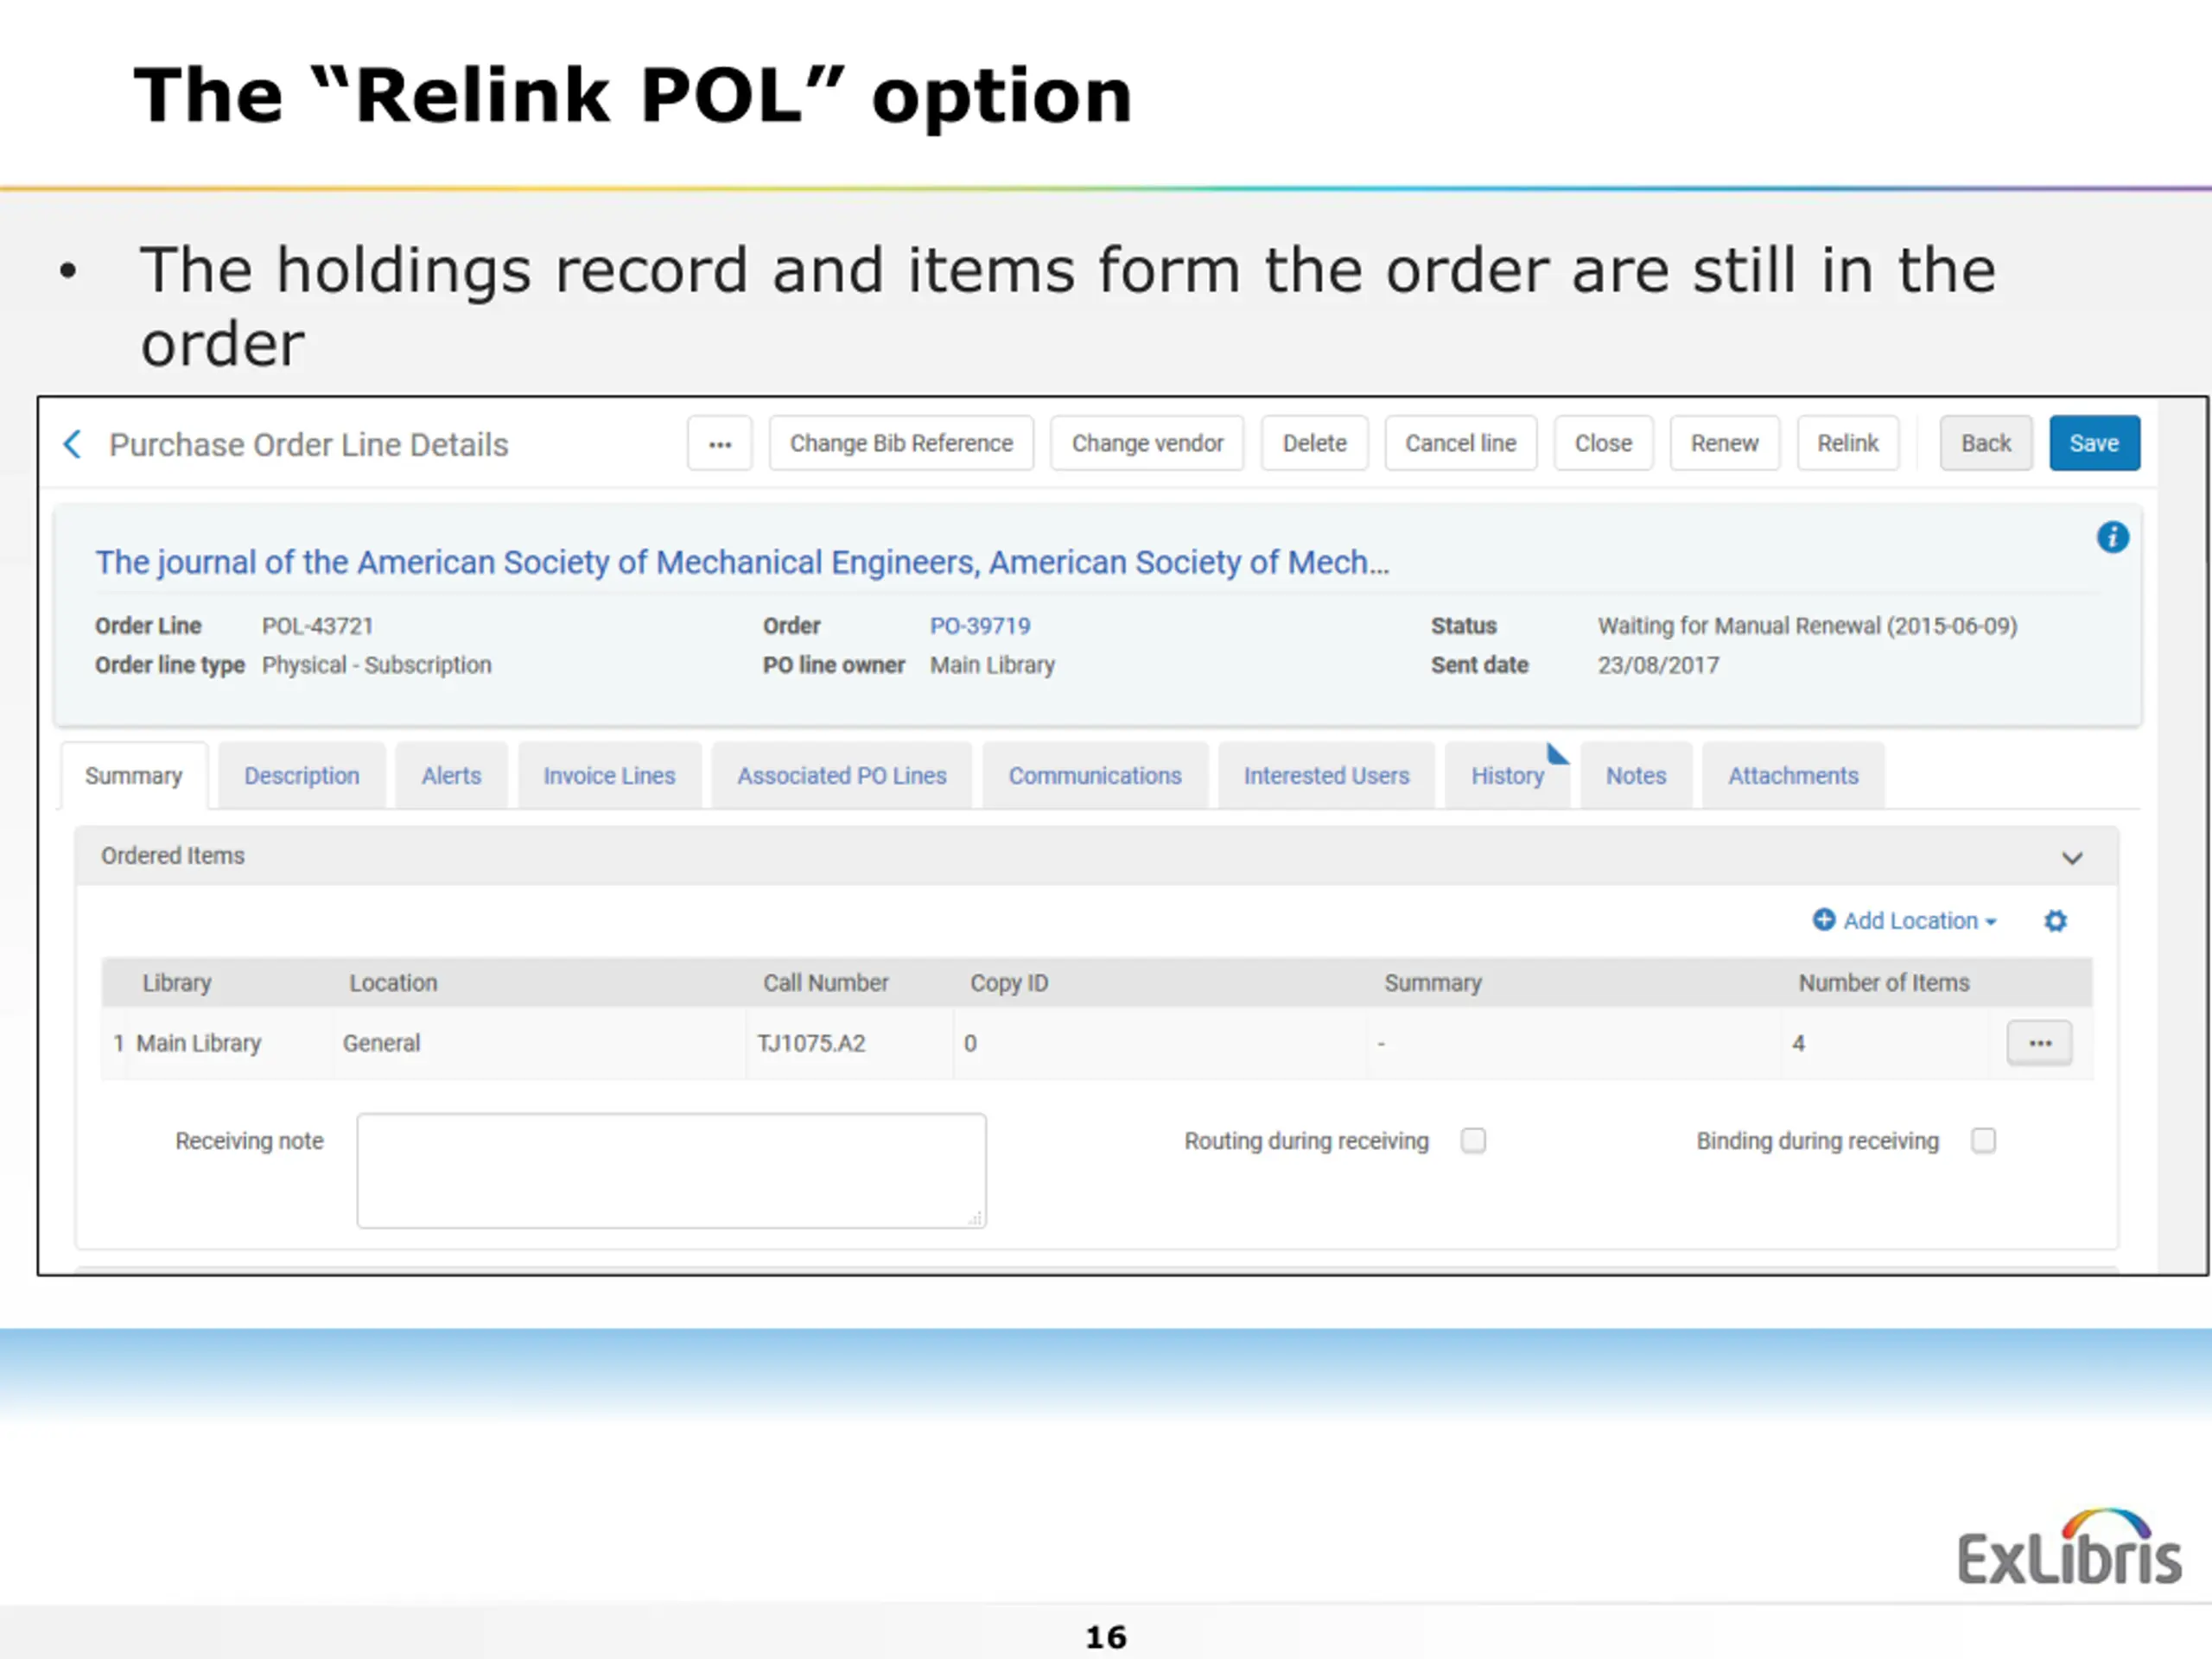
Task: Click the Copy ID column header
Action: tap(1009, 983)
